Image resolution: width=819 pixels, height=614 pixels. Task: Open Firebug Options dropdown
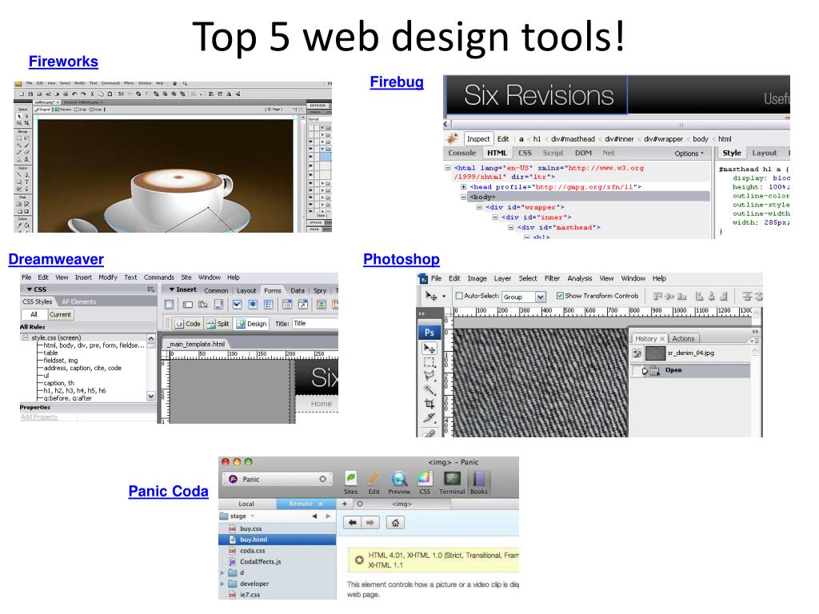click(689, 153)
